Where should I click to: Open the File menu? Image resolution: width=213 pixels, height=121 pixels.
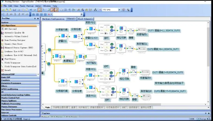point(5,6)
